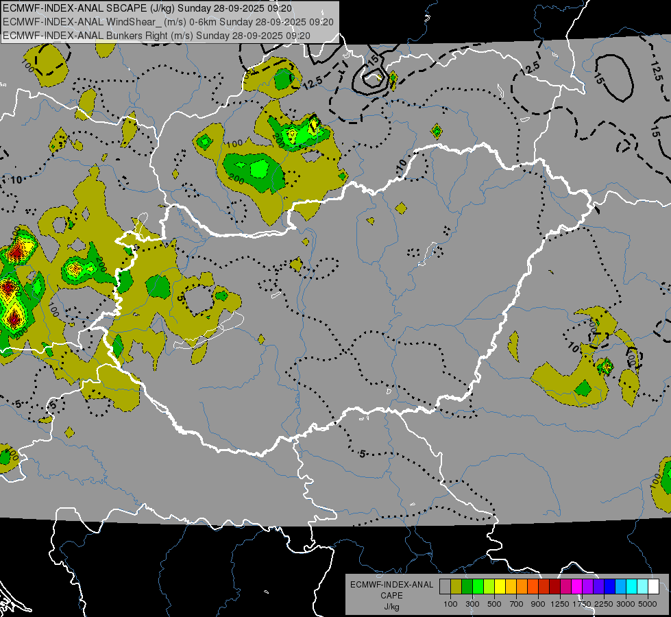Click the ECMWF-INDEX-ANAL legend title
671x617 pixels.
(x=391, y=585)
